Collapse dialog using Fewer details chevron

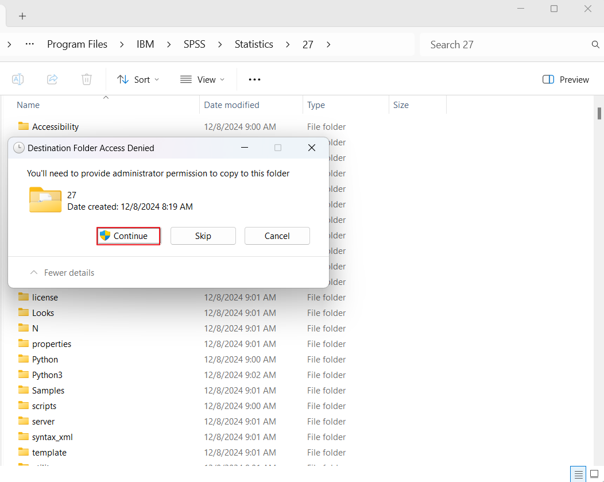coord(34,273)
